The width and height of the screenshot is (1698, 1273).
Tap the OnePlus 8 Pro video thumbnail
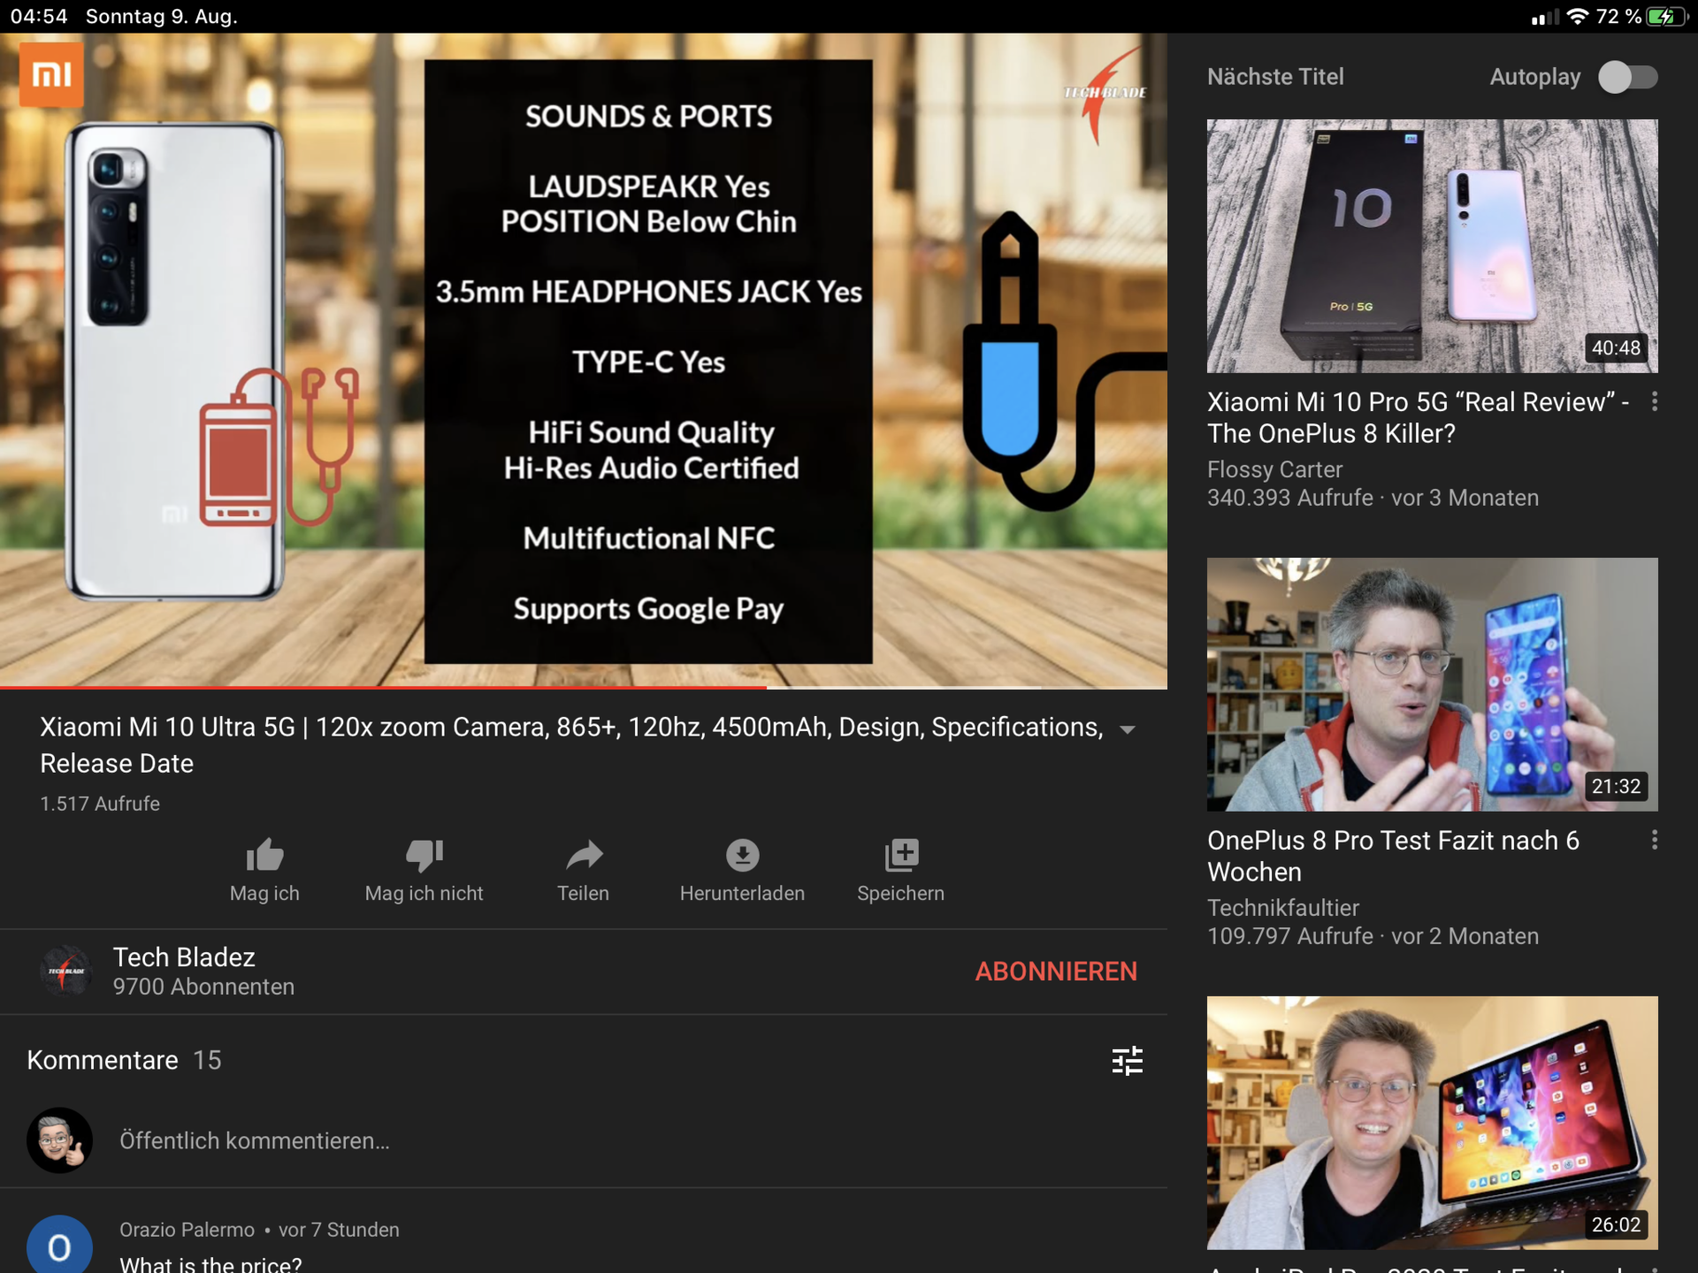[x=1432, y=684]
